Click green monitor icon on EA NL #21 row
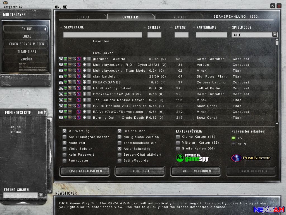The image size is (286, 215). pyautogui.click(x=65, y=88)
